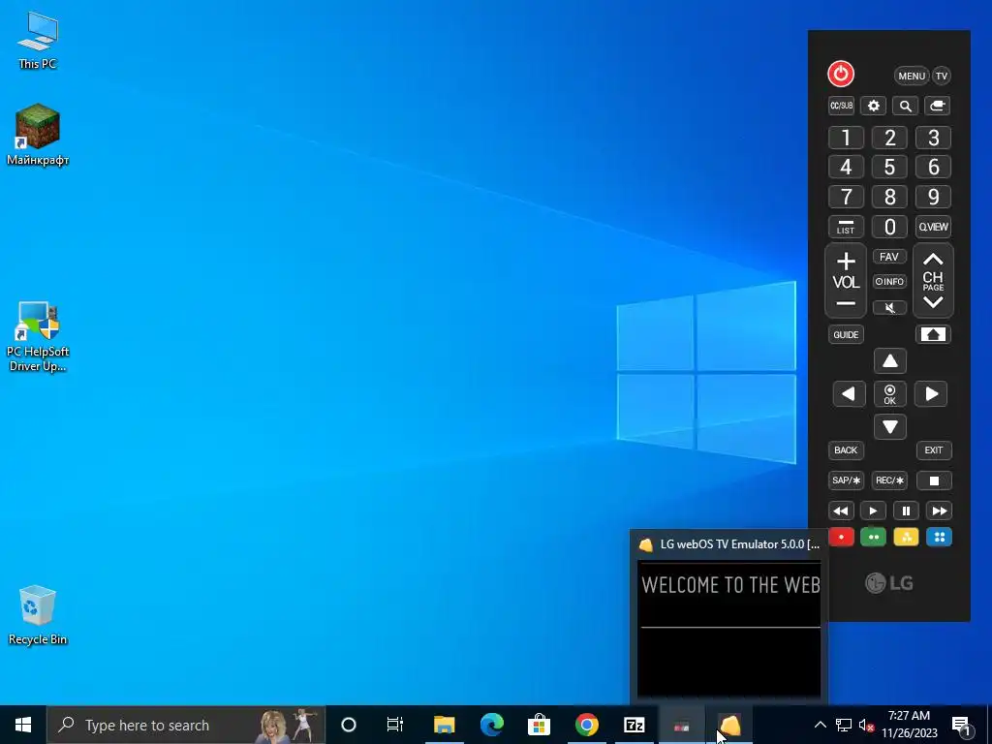The width and height of the screenshot is (992, 744).
Task: Click the Type here to search box
Action: point(186,725)
